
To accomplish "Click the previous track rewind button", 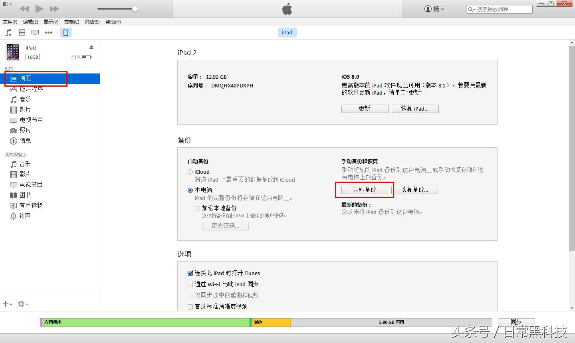I will tap(24, 9).
